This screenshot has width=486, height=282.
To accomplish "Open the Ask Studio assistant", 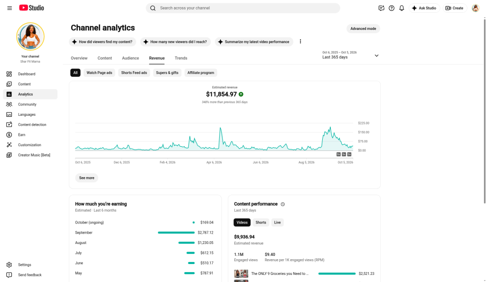I will (424, 8).
